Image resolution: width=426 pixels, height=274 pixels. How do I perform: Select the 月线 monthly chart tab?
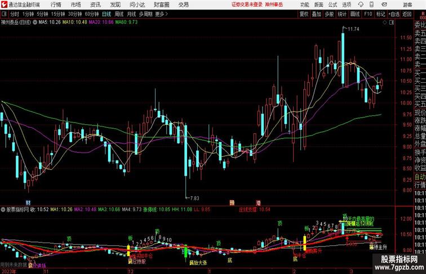131,14
